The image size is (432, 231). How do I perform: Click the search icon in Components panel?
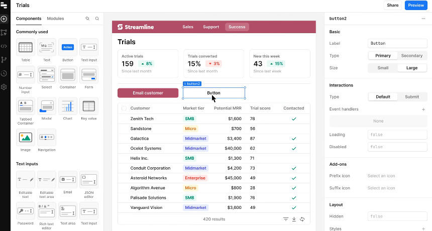[x=97, y=19]
